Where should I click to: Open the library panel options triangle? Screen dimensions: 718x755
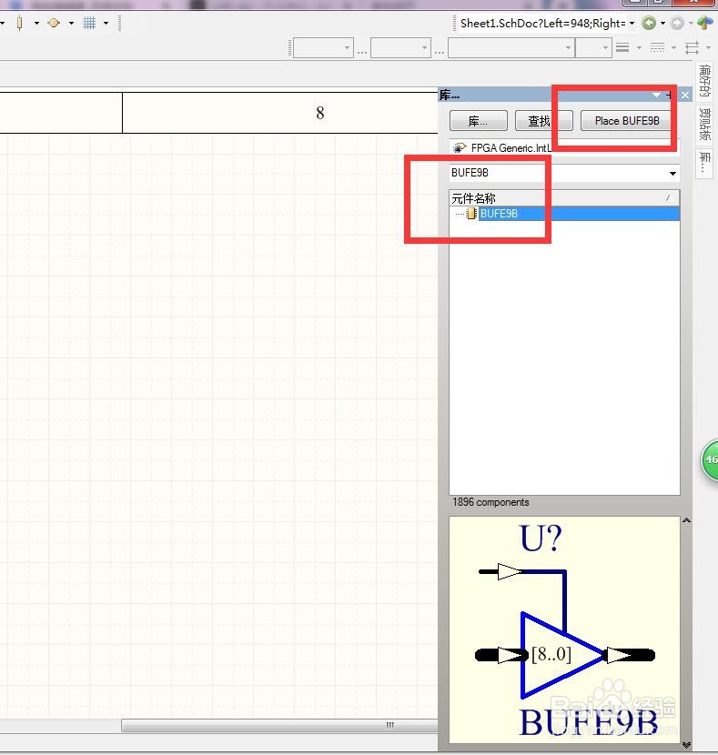[x=656, y=95]
